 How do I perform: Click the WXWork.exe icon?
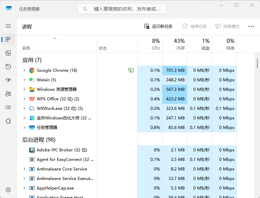click(32, 109)
